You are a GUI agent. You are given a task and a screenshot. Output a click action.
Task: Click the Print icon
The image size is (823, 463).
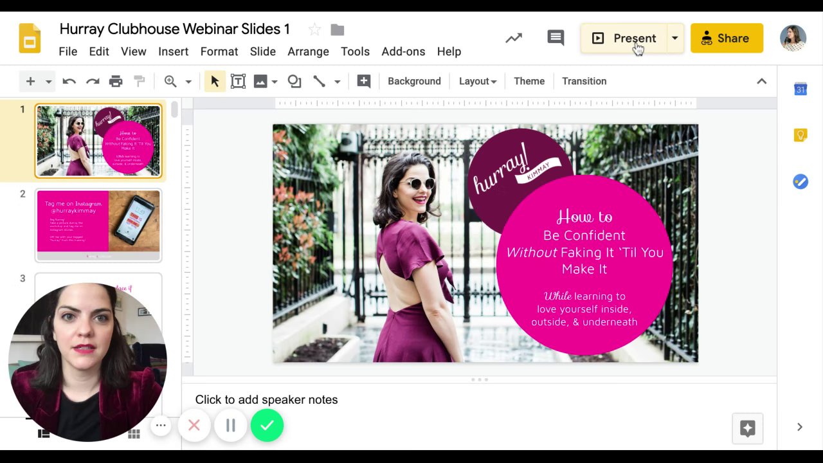click(x=116, y=81)
